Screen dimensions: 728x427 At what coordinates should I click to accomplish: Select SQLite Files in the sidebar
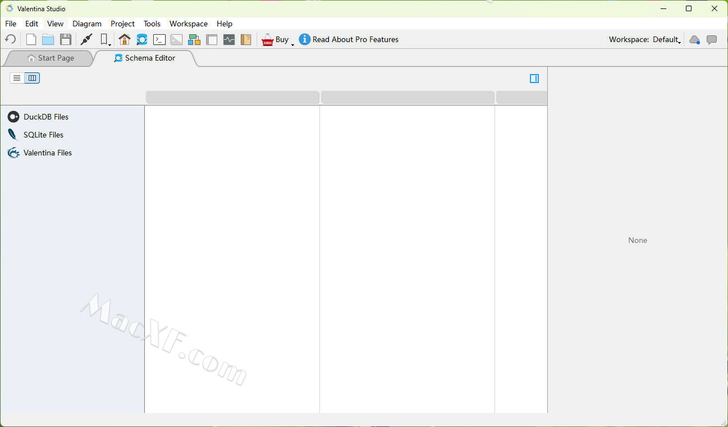point(43,135)
